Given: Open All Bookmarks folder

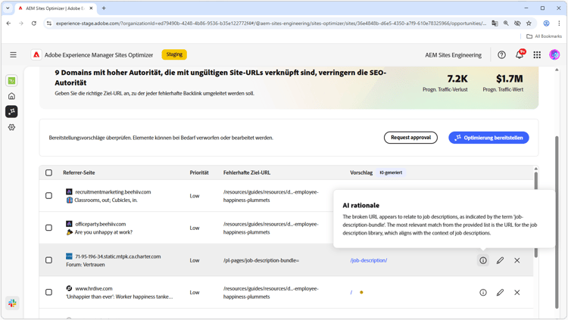Looking at the screenshot, I should point(544,36).
